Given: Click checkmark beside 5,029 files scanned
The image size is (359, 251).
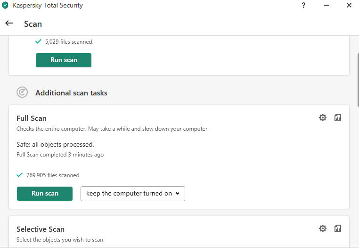Looking at the screenshot, I should click(x=39, y=41).
